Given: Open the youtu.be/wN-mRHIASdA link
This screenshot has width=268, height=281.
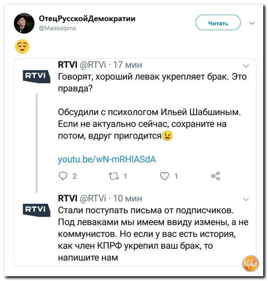Looking at the screenshot, I should pos(107,159).
